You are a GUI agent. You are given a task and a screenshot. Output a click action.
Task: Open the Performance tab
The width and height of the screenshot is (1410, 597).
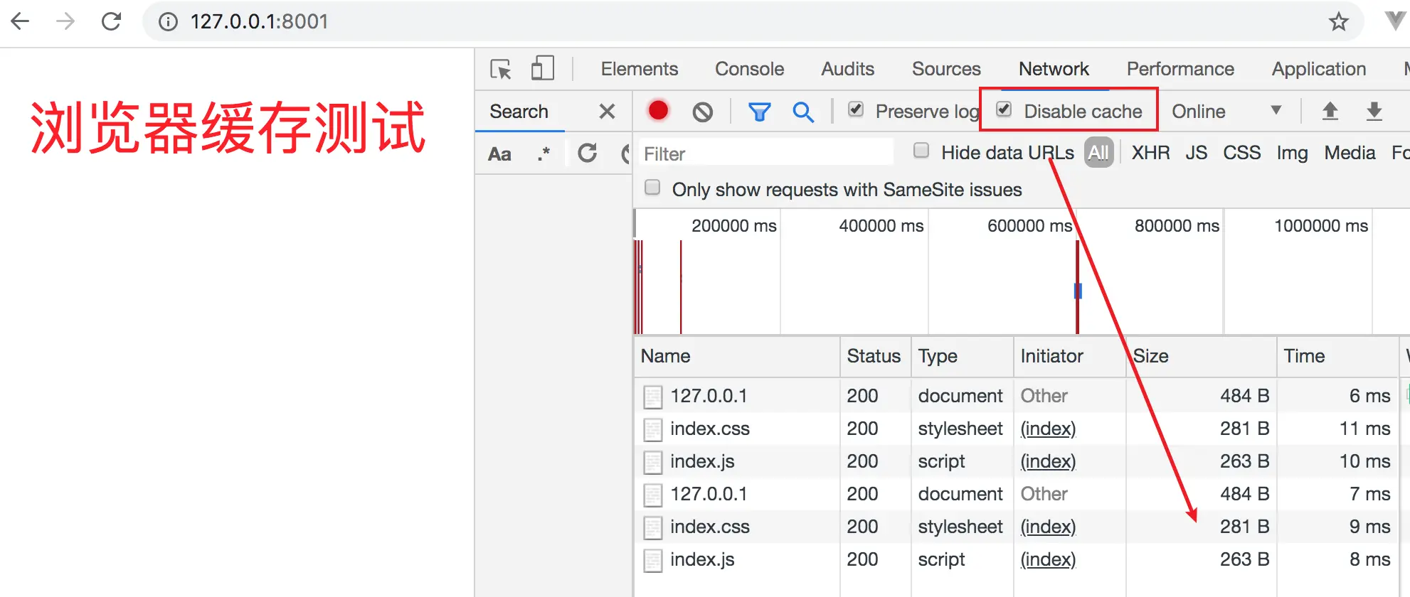coord(1181,69)
